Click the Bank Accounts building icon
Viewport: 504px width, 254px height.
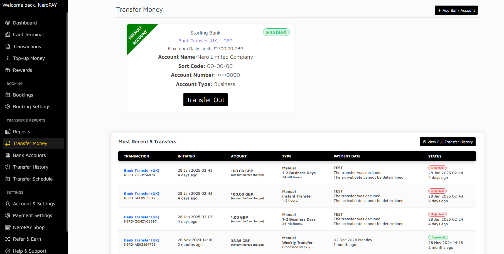(8, 155)
